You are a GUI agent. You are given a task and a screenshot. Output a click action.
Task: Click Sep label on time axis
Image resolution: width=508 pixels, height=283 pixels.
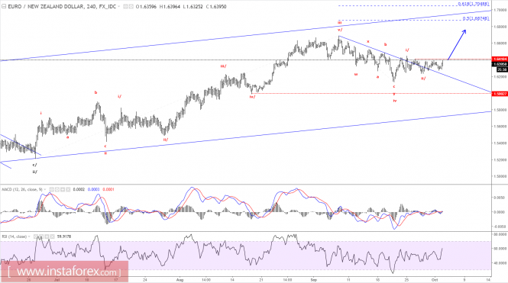tap(314, 280)
